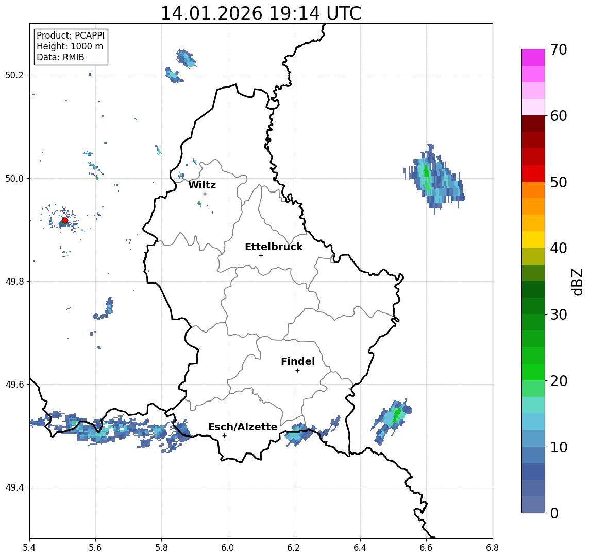
Task: Click the 6.8 longitude axis label
Action: click(492, 548)
